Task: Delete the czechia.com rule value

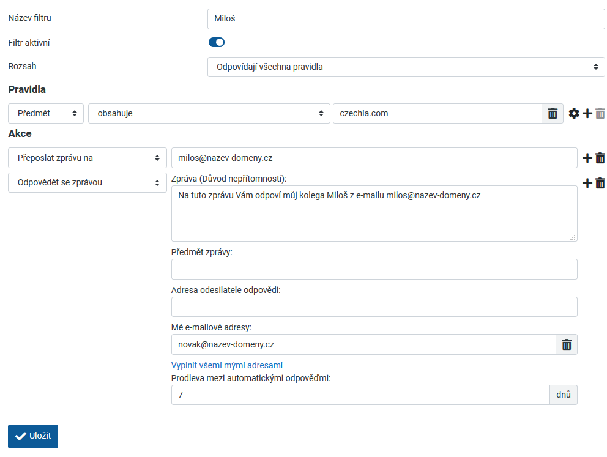Action: click(552, 114)
